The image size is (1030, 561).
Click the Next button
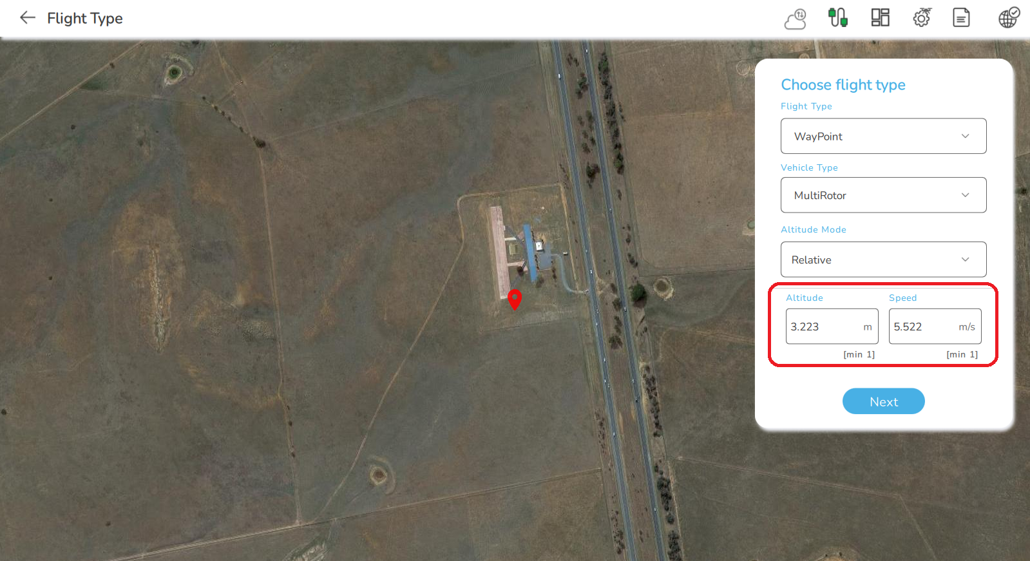coord(883,401)
